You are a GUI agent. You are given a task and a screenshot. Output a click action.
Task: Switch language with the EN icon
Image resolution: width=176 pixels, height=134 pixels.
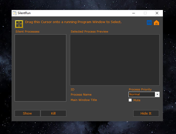click(149, 23)
